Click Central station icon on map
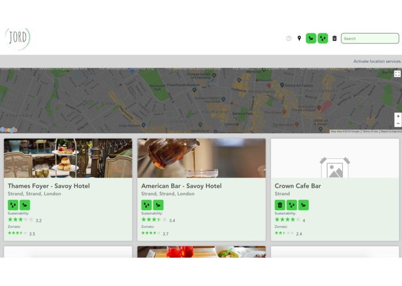This screenshot has width=402, height=286. tap(237, 124)
